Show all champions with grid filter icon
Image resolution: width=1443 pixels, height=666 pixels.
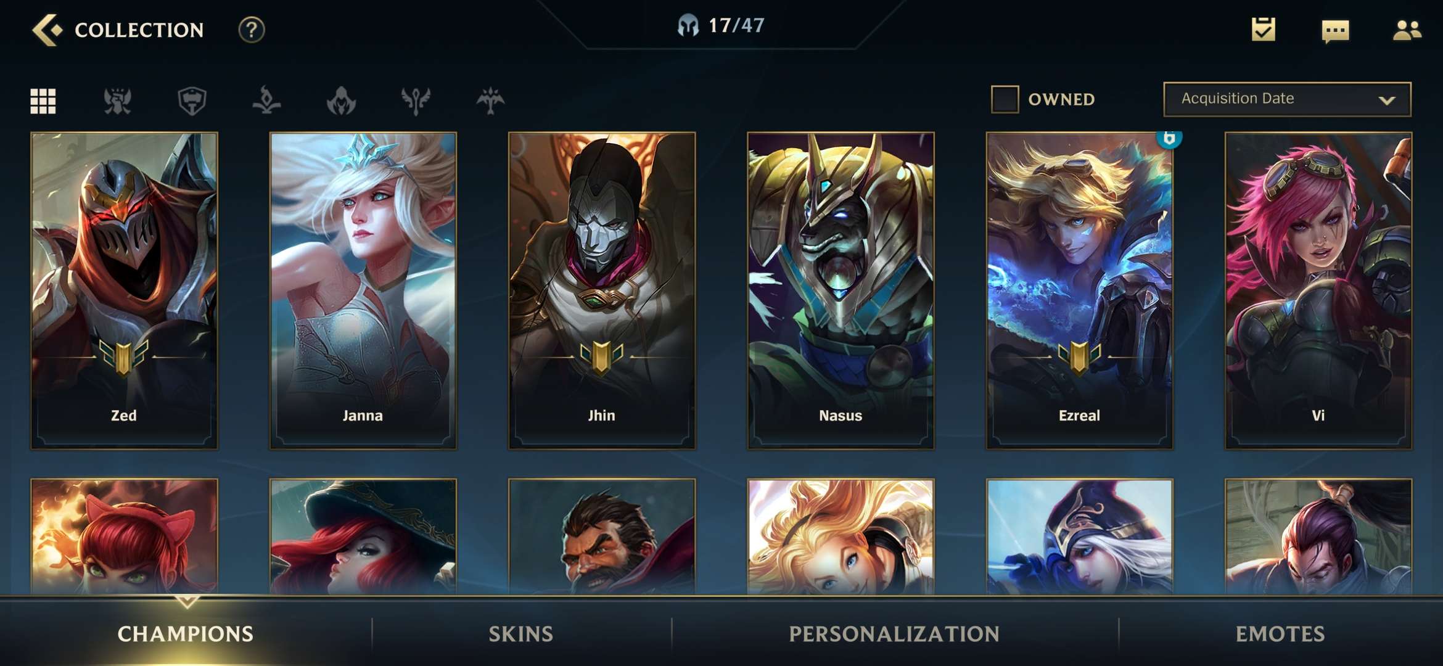(43, 101)
